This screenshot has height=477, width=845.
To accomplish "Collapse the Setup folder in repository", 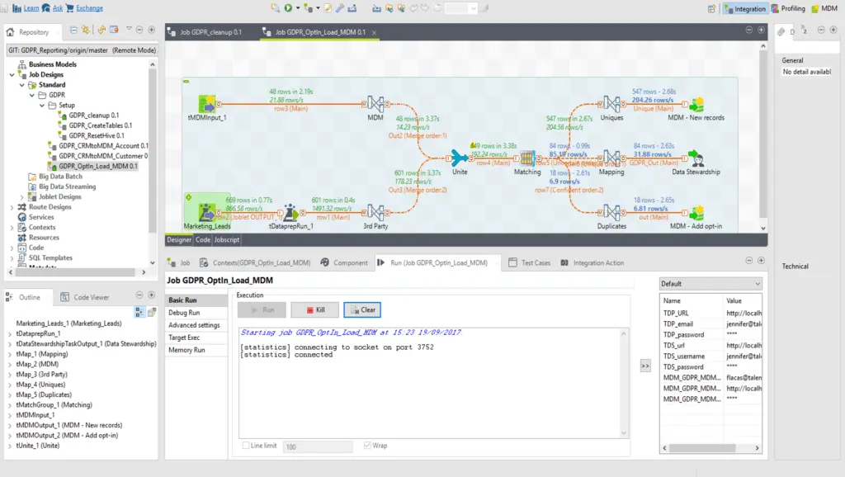I will point(42,105).
